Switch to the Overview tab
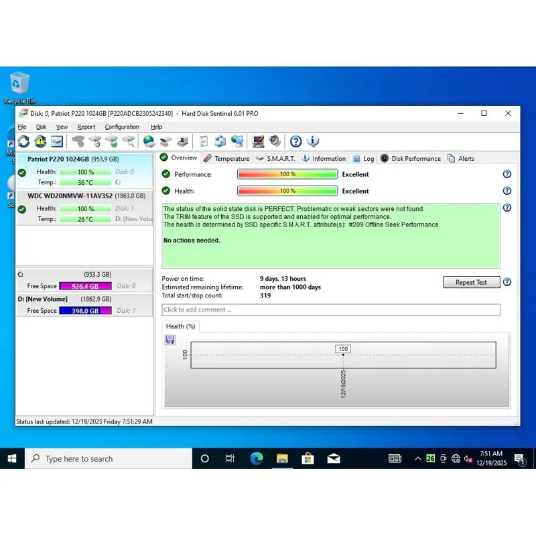The image size is (536, 536). point(179,157)
